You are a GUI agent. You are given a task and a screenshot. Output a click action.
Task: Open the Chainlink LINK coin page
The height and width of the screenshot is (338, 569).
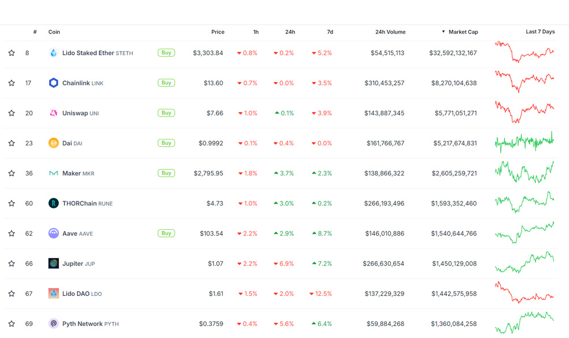[x=83, y=83]
